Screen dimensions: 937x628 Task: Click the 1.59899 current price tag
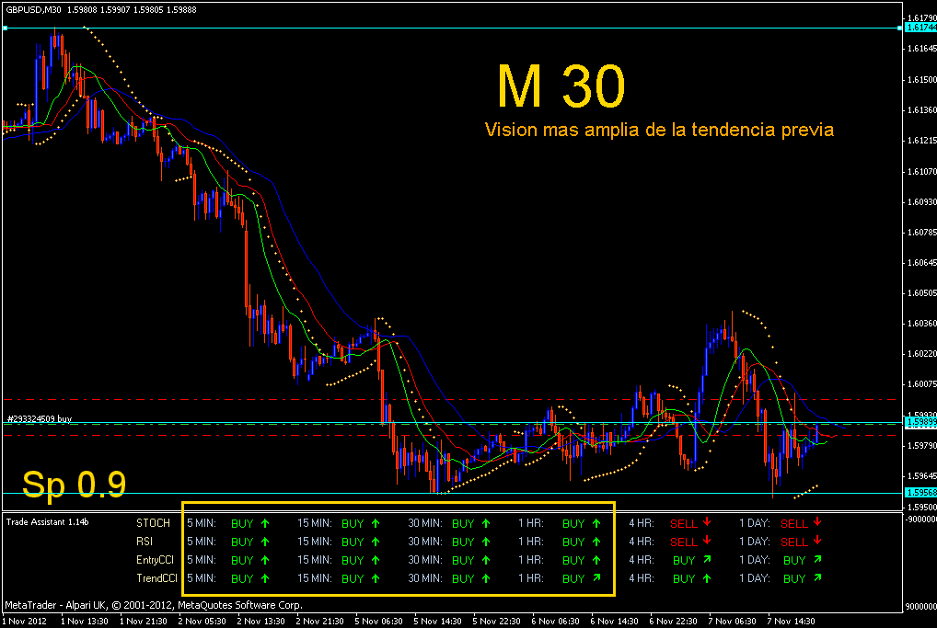tap(920, 423)
